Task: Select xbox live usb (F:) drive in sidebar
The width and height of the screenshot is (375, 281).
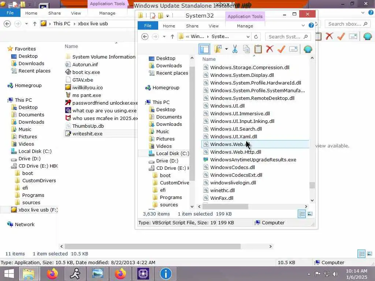Action: pos(38,210)
